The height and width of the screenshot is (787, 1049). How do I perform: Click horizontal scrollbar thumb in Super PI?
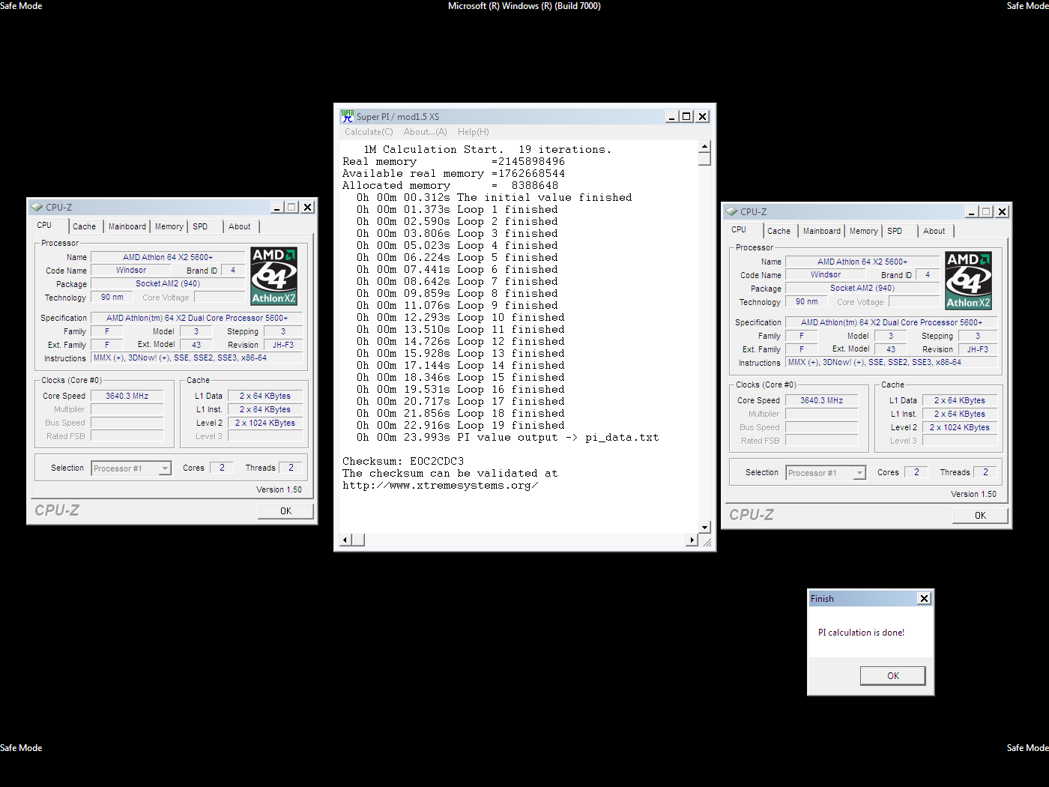pyautogui.click(x=358, y=540)
